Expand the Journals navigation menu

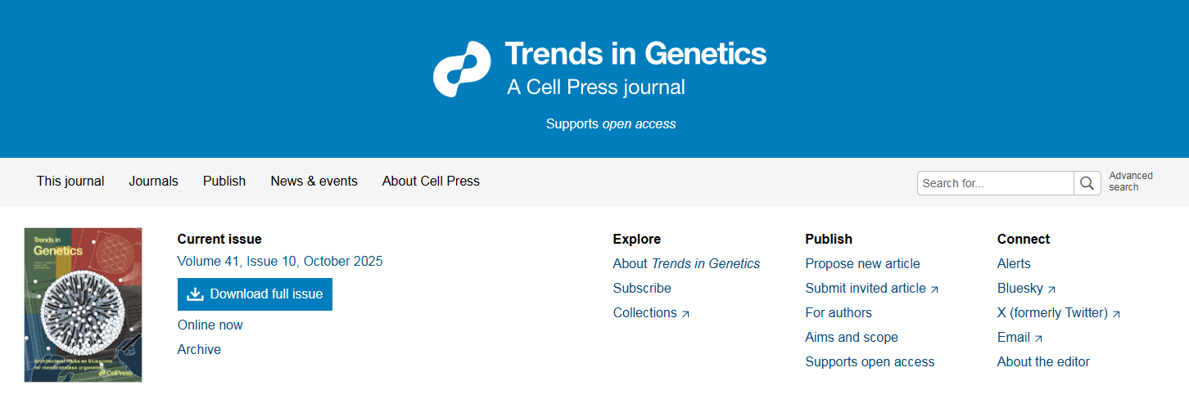pyautogui.click(x=153, y=182)
